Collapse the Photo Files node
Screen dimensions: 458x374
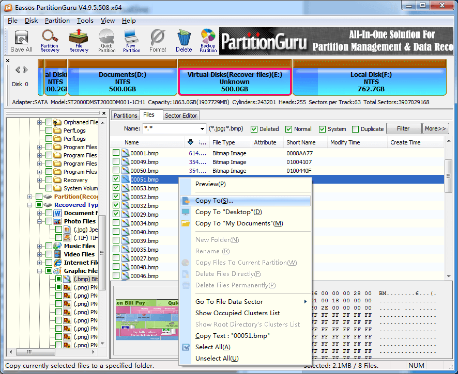tap(39, 221)
